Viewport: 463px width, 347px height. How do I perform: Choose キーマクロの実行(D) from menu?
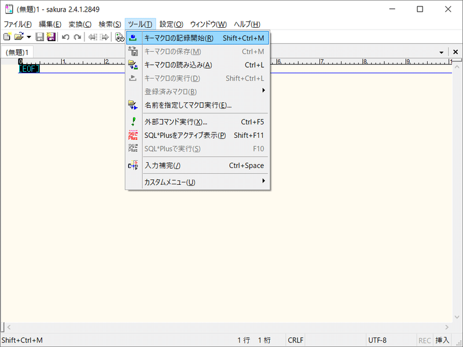(197, 78)
